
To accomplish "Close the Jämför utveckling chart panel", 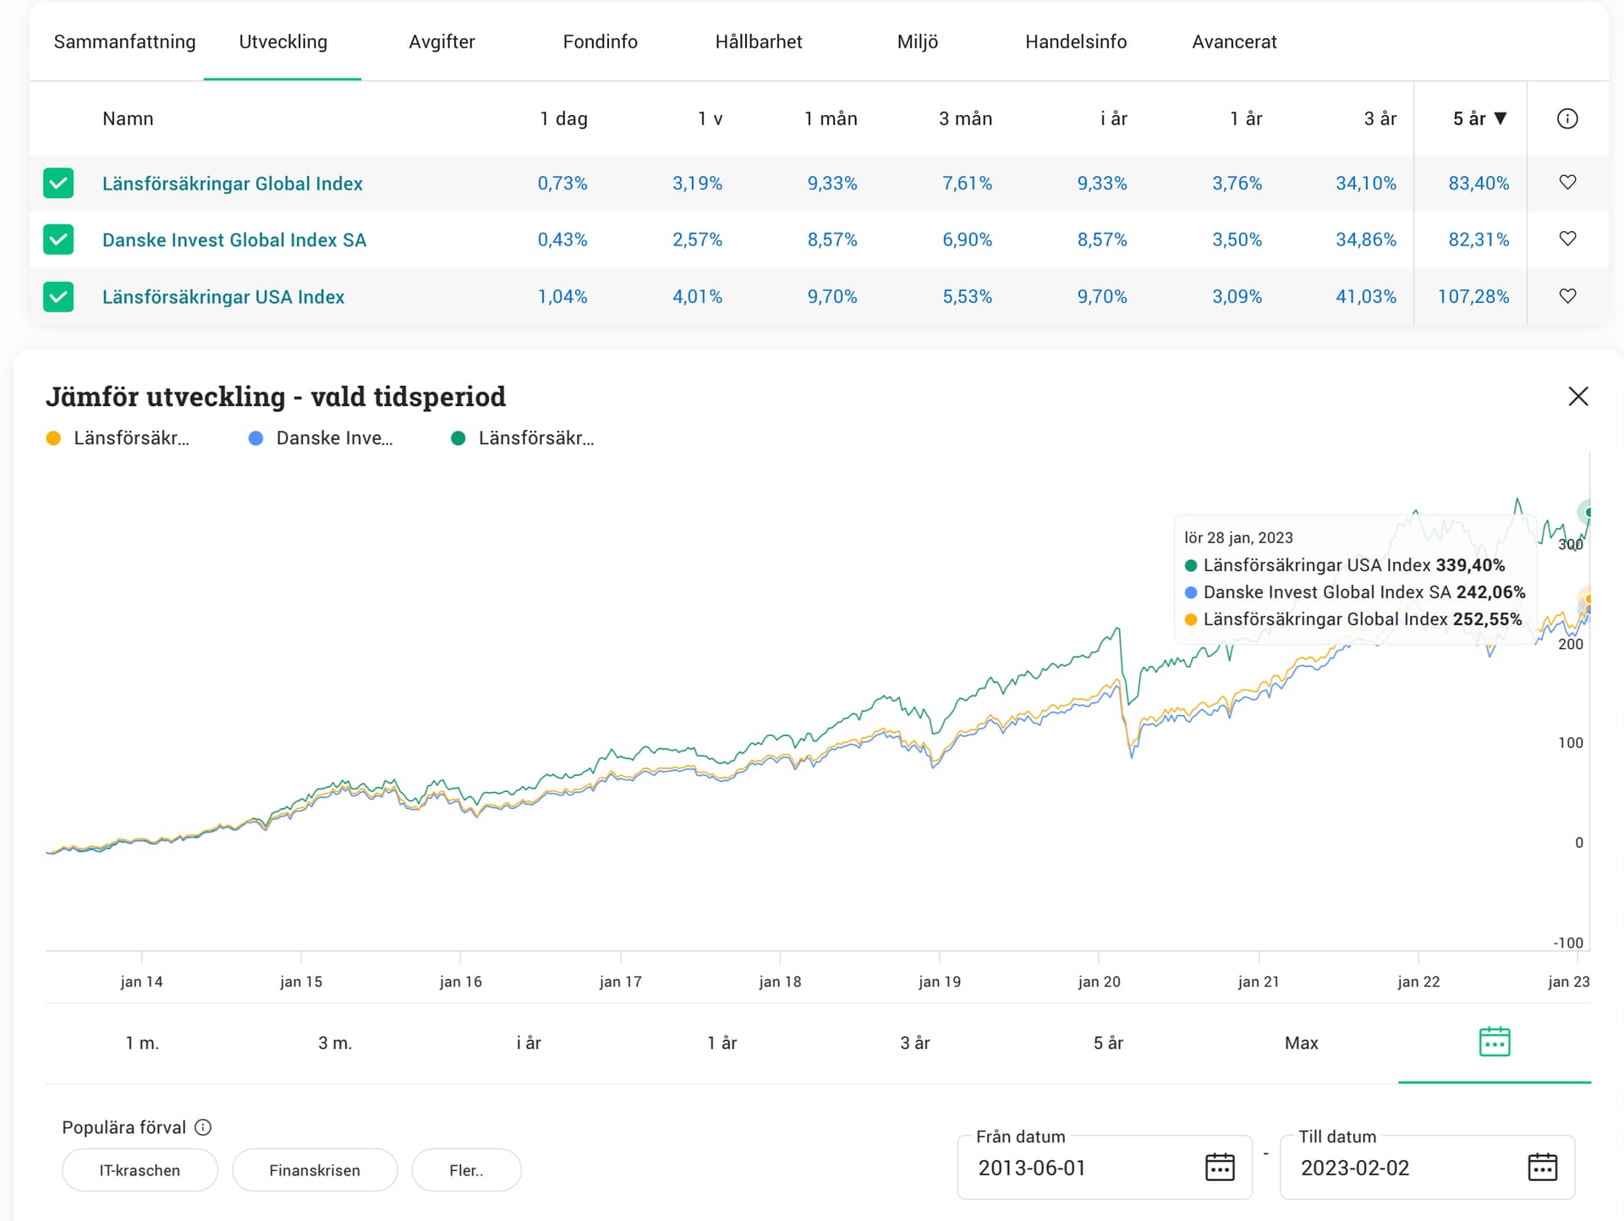I will (x=1577, y=396).
